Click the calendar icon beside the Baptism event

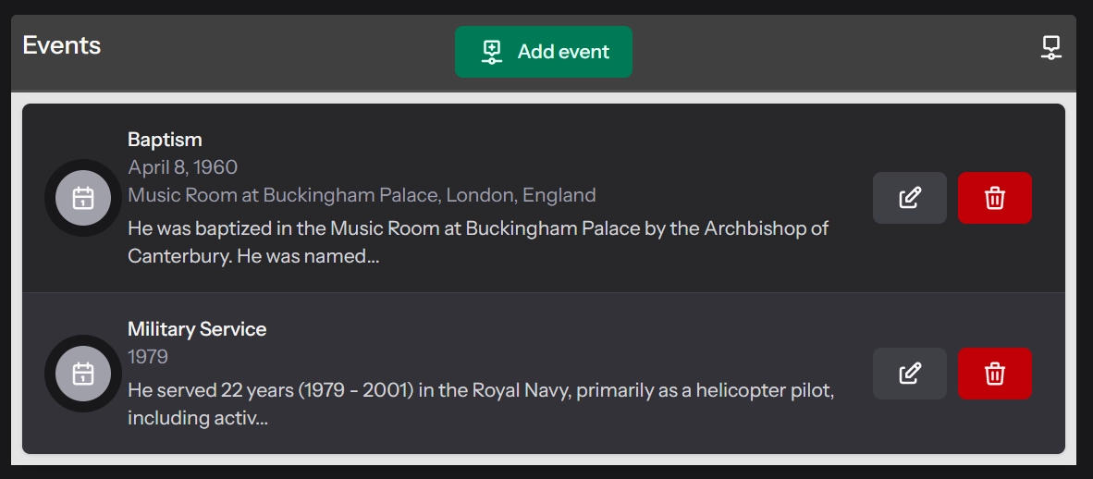tap(83, 198)
